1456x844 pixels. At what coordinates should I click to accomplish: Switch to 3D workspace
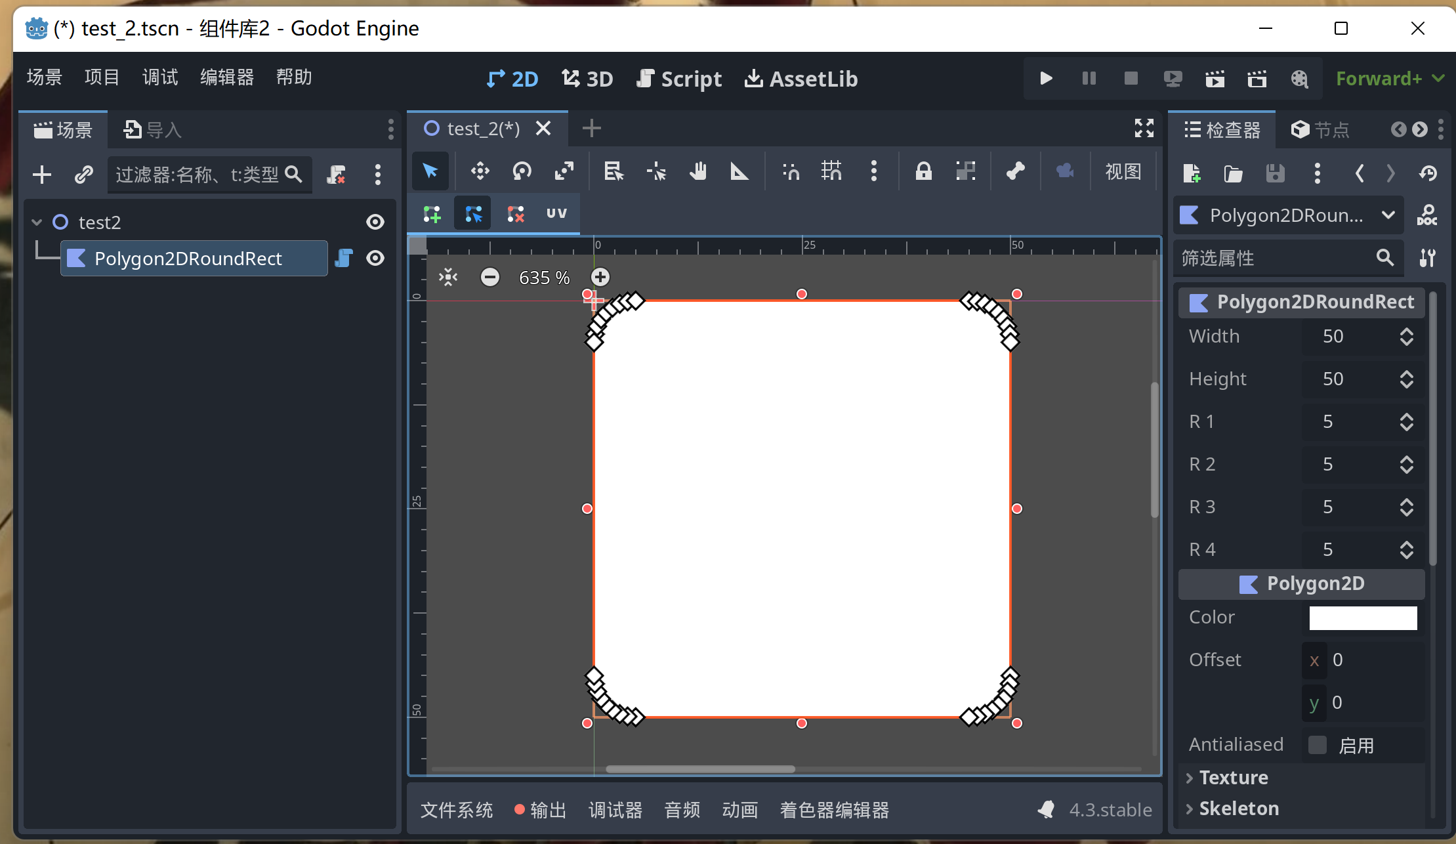tap(587, 79)
